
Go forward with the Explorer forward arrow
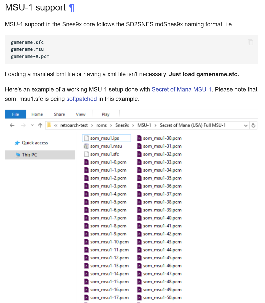coord(24,125)
